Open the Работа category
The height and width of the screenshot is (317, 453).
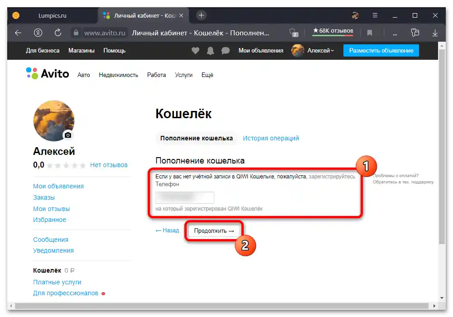(156, 75)
